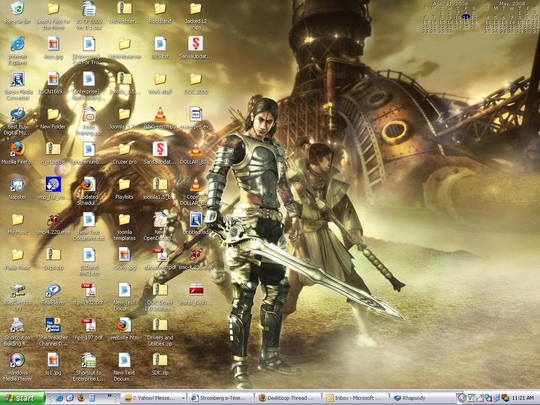Launch Internet Explorer from the desktop
This screenshot has height=405, width=540.
(17, 51)
